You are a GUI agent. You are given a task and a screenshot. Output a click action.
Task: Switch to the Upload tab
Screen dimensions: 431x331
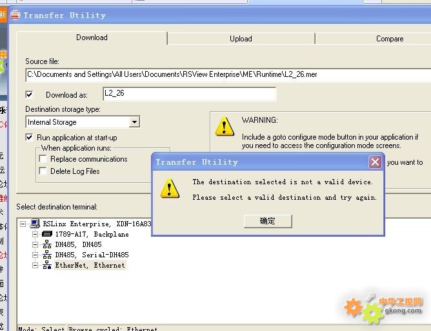(x=241, y=39)
